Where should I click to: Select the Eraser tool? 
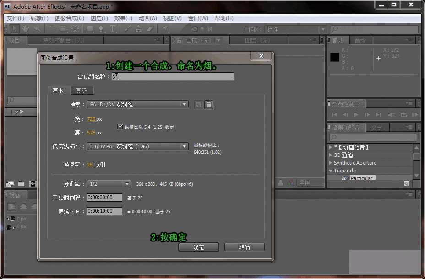tap(150, 29)
